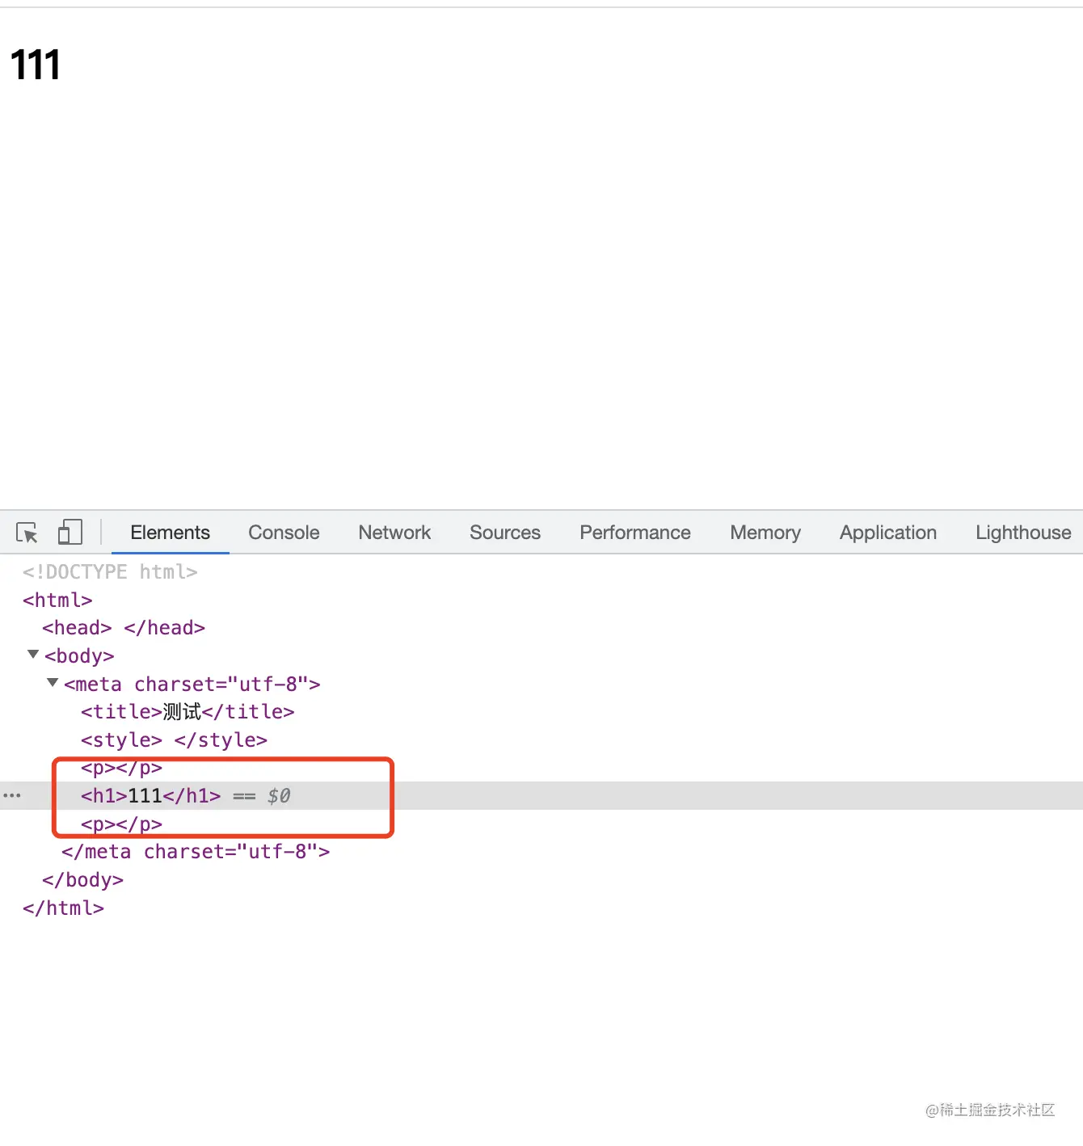
Task: Switch to the Application tab
Action: coord(888,533)
